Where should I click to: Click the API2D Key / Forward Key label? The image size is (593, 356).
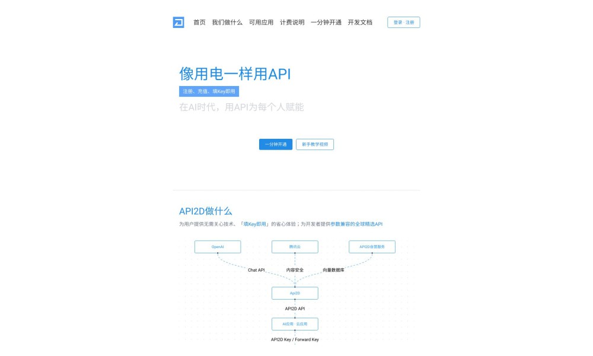pos(295,340)
